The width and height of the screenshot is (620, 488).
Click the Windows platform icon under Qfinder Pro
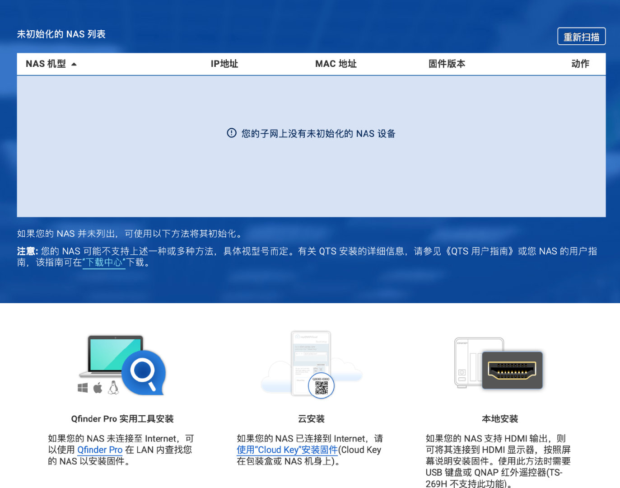click(x=82, y=387)
